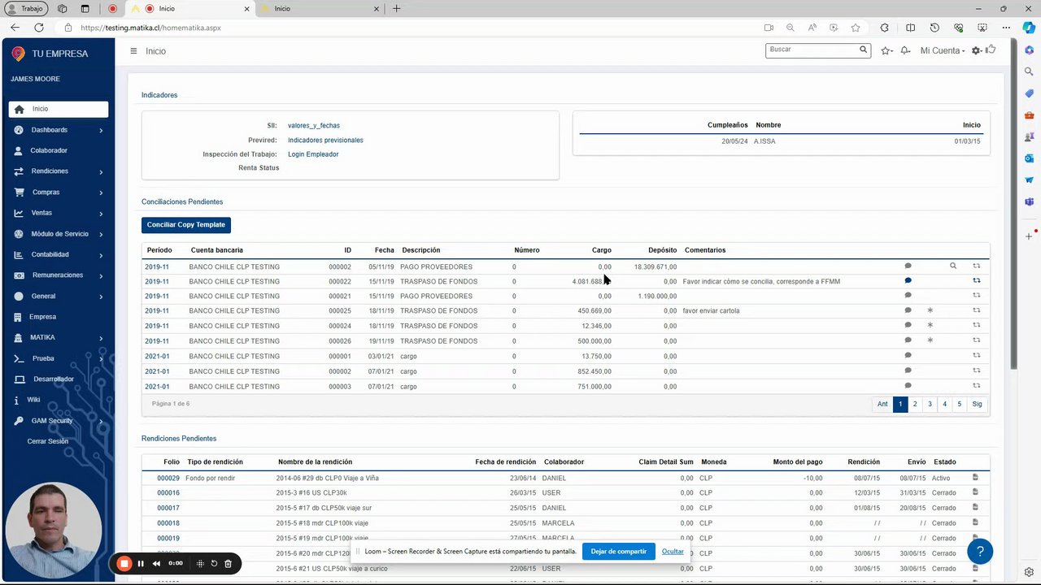The height and width of the screenshot is (585, 1041).
Task: Go to page 2 of conciliaciones
Action: 915,404
